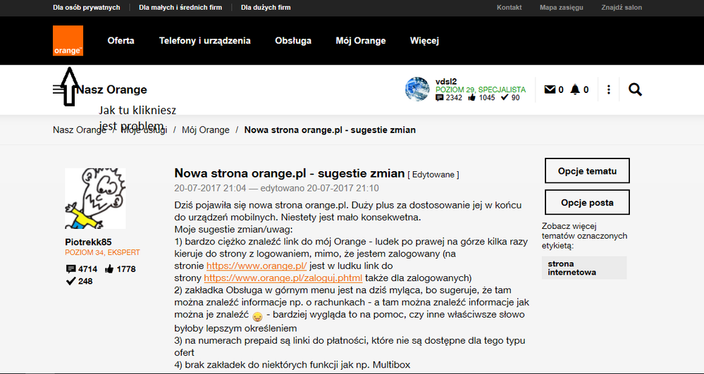Open Telefony i urządzenia menu

click(x=204, y=41)
